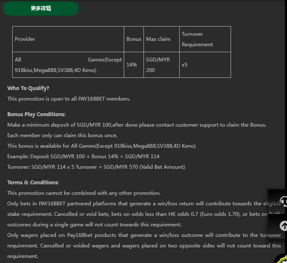Click the Bonus Play Conditions heading
This screenshot has width=287, height=263.
click(x=37, y=114)
